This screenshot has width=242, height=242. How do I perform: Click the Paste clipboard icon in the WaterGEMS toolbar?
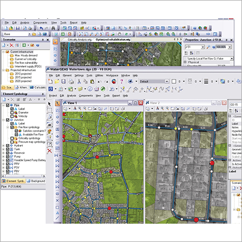[x=92, y=82]
